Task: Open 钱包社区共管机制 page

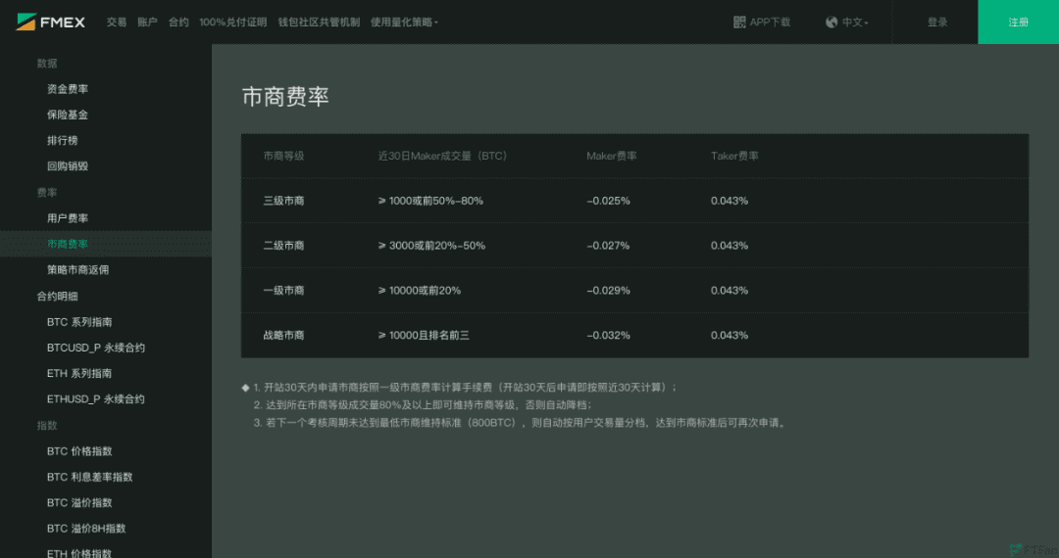Action: 319,23
